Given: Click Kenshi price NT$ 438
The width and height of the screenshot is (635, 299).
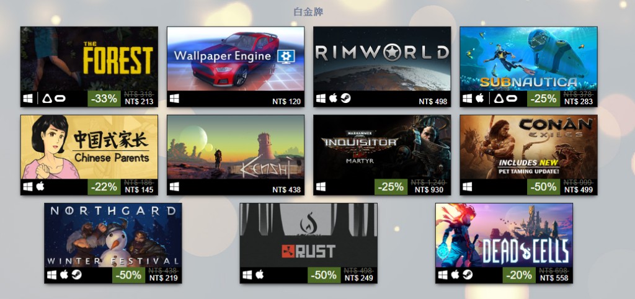Looking at the screenshot, I should [x=286, y=190].
